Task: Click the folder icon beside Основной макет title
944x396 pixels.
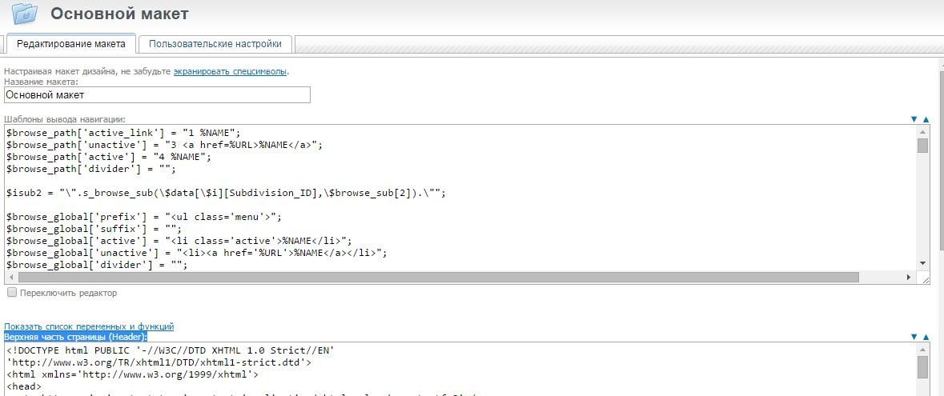Action: 25,13
